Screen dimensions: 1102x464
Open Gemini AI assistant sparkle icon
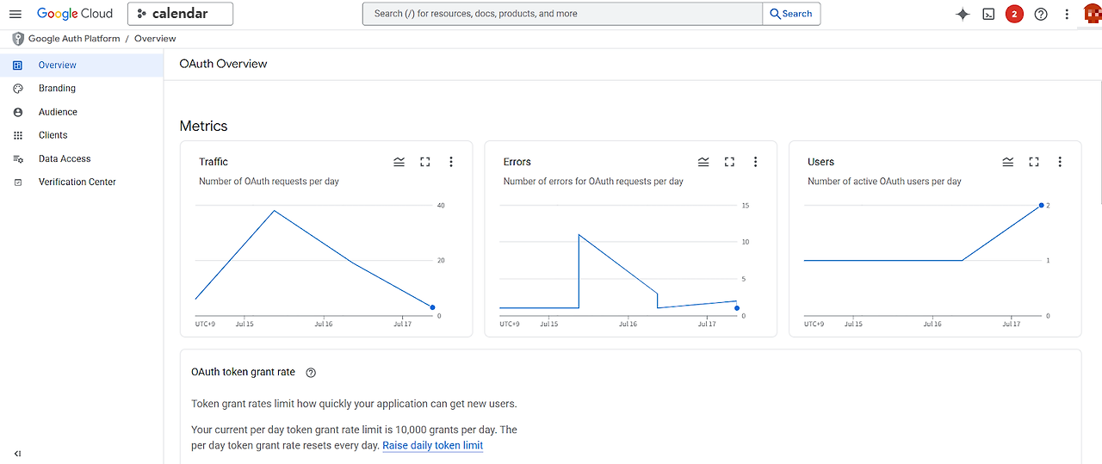pyautogui.click(x=963, y=14)
